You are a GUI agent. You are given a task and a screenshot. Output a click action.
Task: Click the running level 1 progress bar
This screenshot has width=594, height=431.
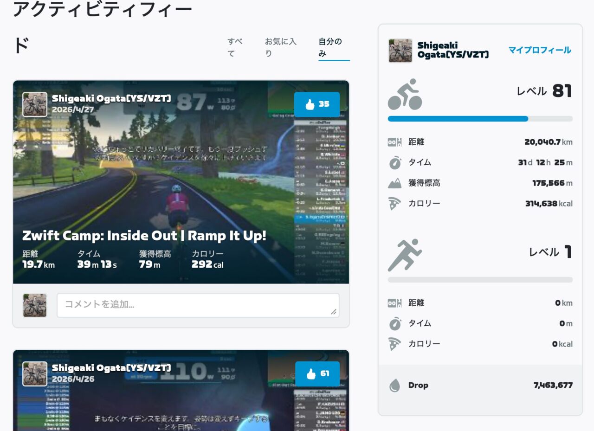coord(480,280)
